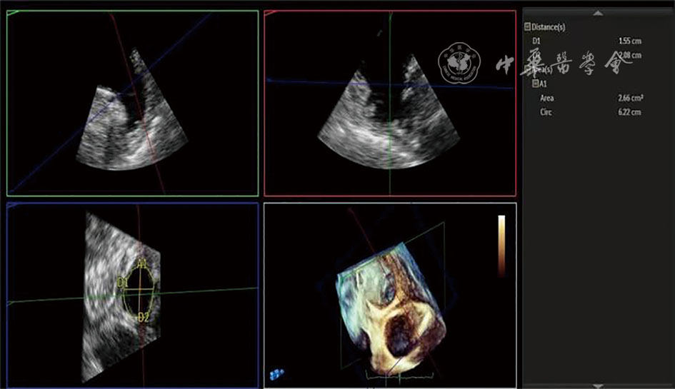The image size is (675, 389).
Task: Click the D1 label on the ultrasound
Action: pyautogui.click(x=122, y=283)
